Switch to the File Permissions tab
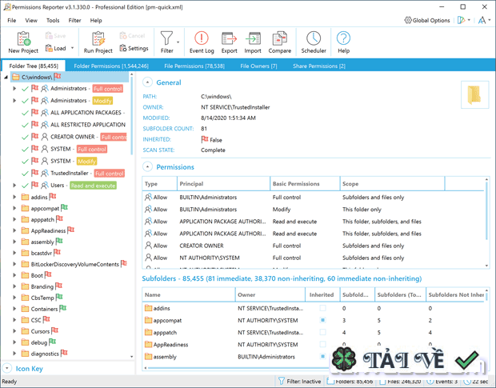Image resolution: width=496 pixels, height=388 pixels. pyautogui.click(x=194, y=66)
